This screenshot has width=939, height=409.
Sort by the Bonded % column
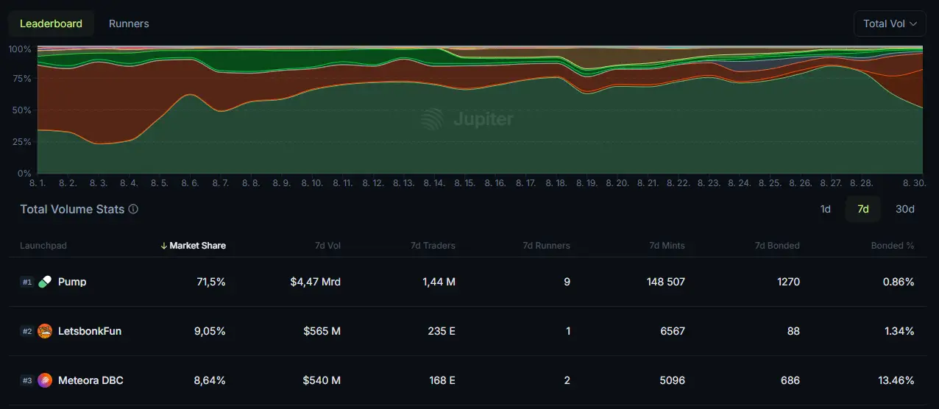click(x=893, y=246)
